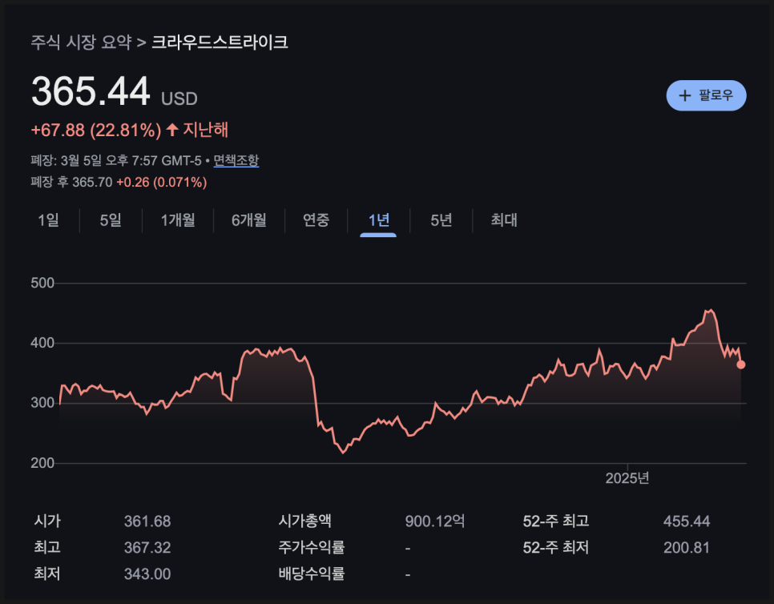Viewport: 774px width, 604px height.
Task: Click the 폐장 후 365.70 after-hours text
Action: click(71, 182)
